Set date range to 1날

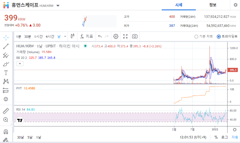(x=39, y=137)
